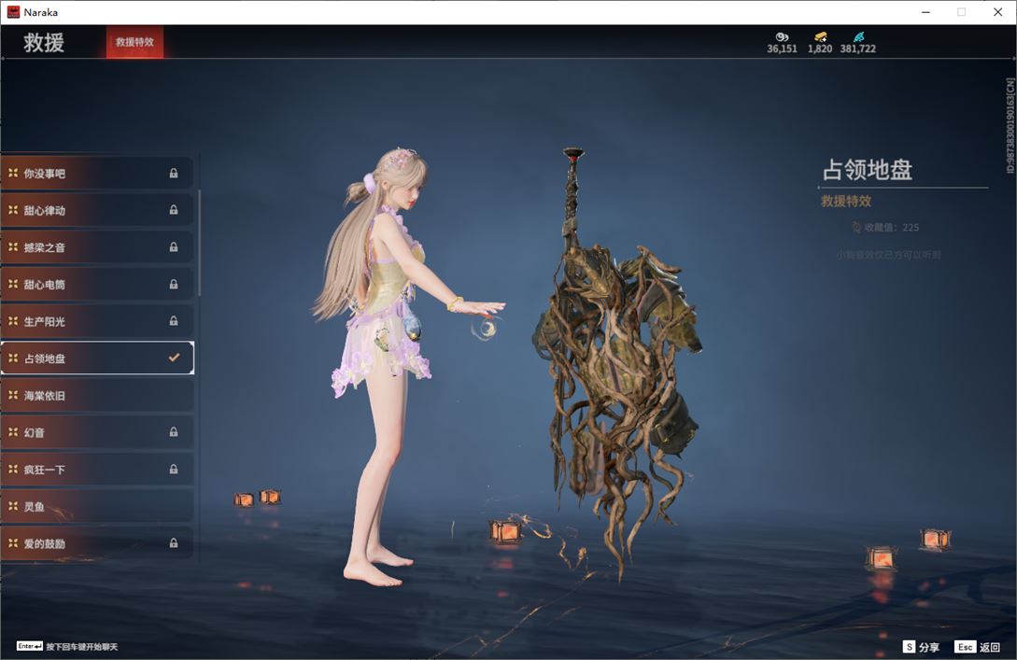Image resolution: width=1017 pixels, height=660 pixels.
Task: Click the gold ingot currency icon
Action: tap(821, 37)
